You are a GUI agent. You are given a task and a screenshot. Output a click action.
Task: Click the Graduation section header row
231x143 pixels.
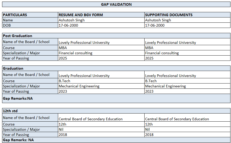(x=13, y=68)
